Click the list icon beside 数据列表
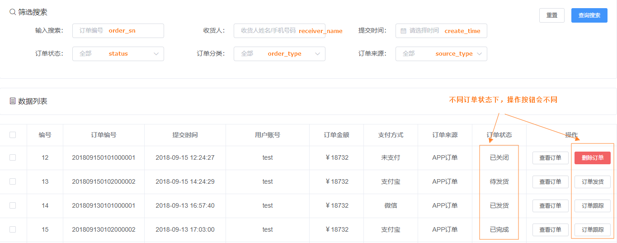 click(x=13, y=101)
